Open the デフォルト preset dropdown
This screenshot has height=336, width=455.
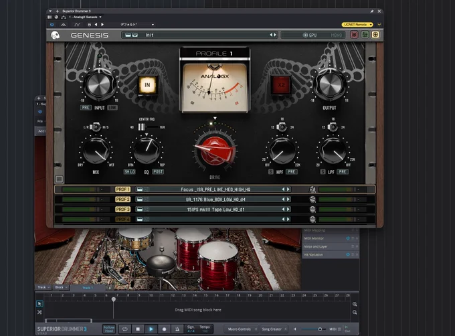pyautogui.click(x=137, y=25)
